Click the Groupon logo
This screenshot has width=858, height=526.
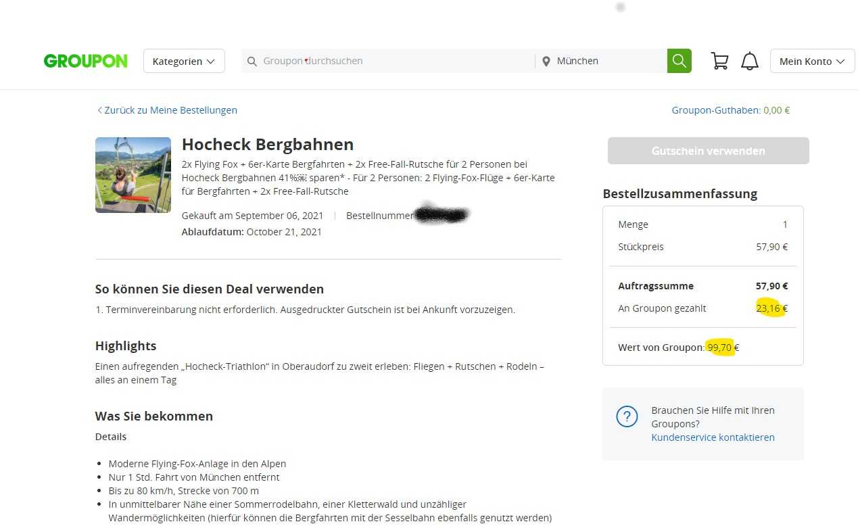(x=85, y=61)
